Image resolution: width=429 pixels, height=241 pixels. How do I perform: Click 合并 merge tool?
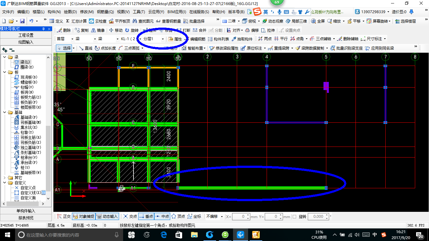(x=199, y=30)
